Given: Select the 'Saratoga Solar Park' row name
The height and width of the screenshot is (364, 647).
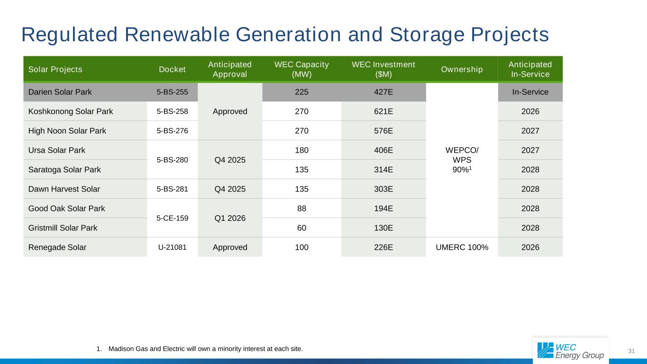Looking at the screenshot, I should point(64,170).
